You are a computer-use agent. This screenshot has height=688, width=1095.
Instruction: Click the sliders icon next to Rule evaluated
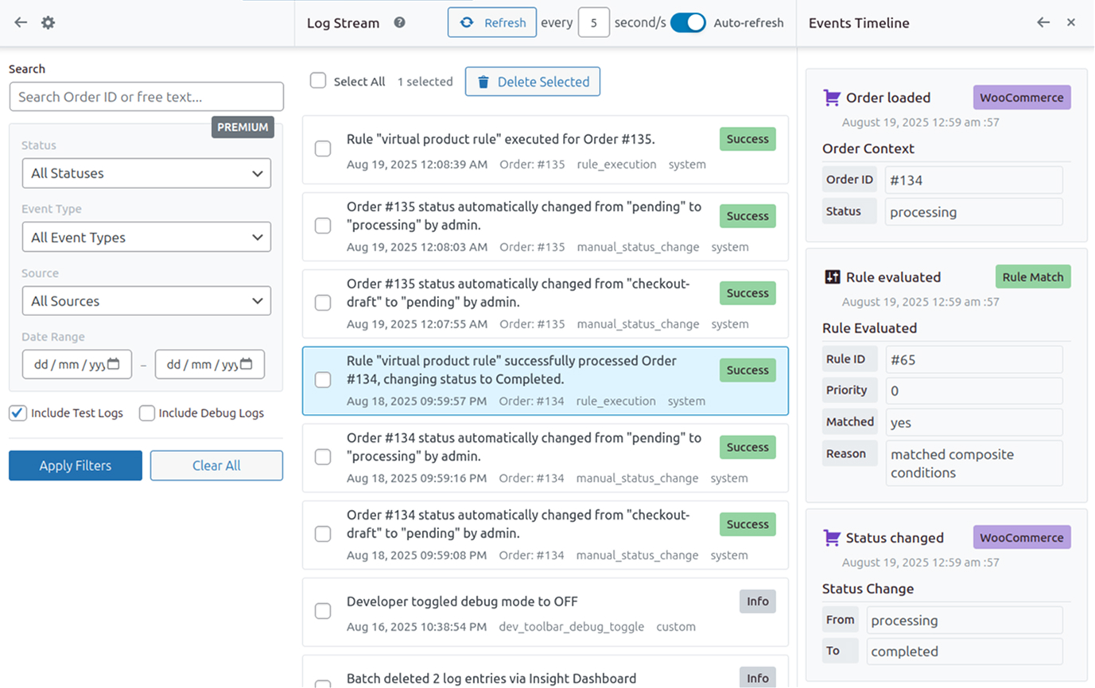(x=832, y=277)
